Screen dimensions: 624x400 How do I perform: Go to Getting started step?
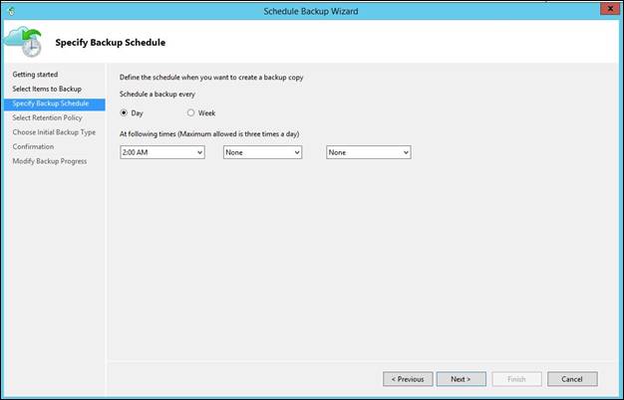tap(35, 75)
